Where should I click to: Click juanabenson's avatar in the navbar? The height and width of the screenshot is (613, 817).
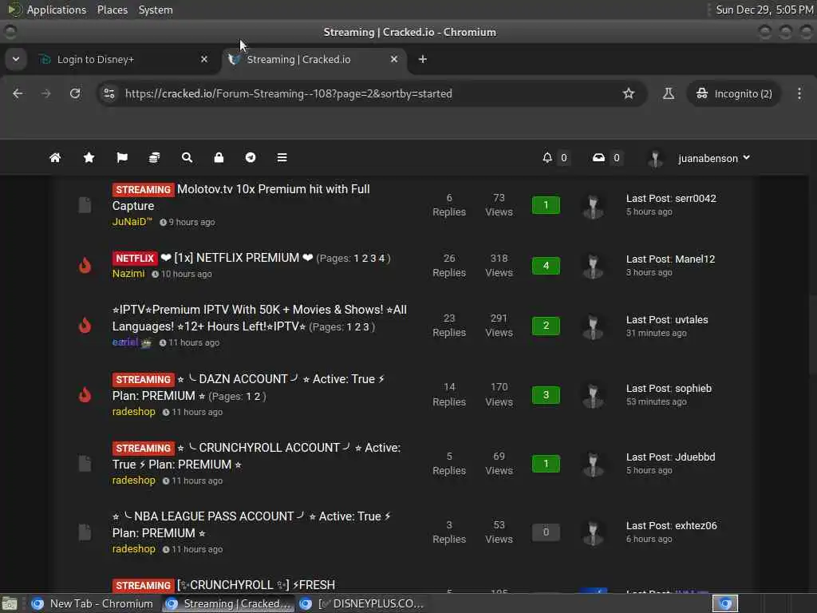[x=655, y=159]
